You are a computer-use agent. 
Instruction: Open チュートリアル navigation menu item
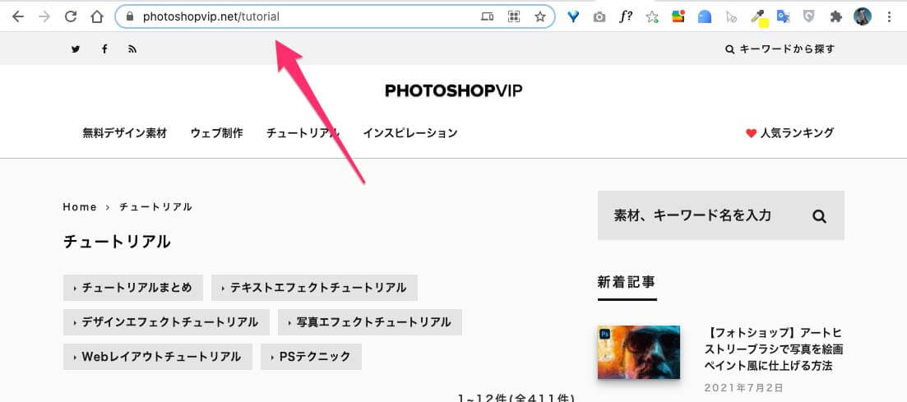303,133
